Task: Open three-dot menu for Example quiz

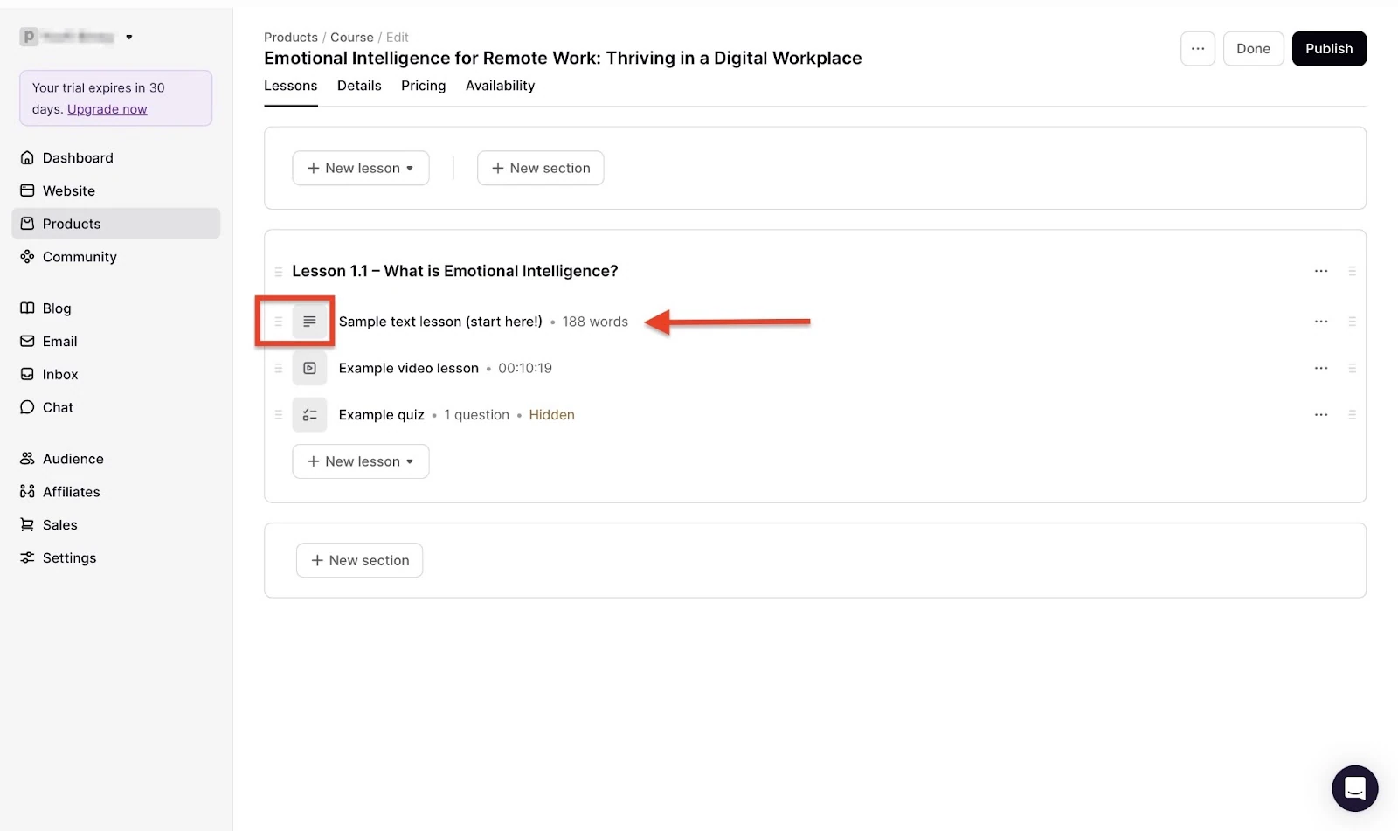Action: 1321,415
